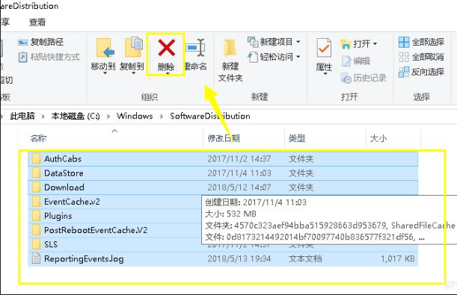Click Windows in the address breadcrumb
Viewport: 457px width, 295px height.
click(135, 116)
